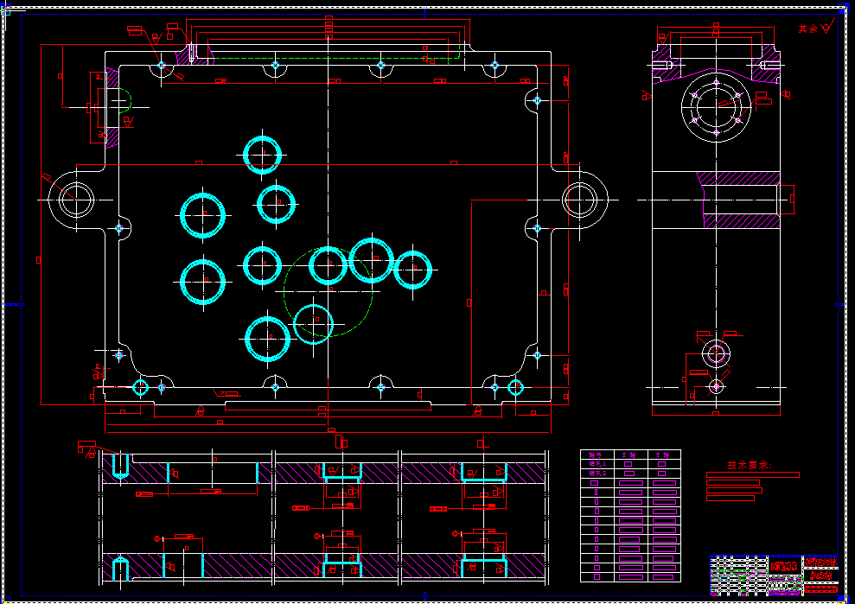Select the X 轴 column header in table
The width and height of the screenshot is (855, 604).
click(628, 455)
